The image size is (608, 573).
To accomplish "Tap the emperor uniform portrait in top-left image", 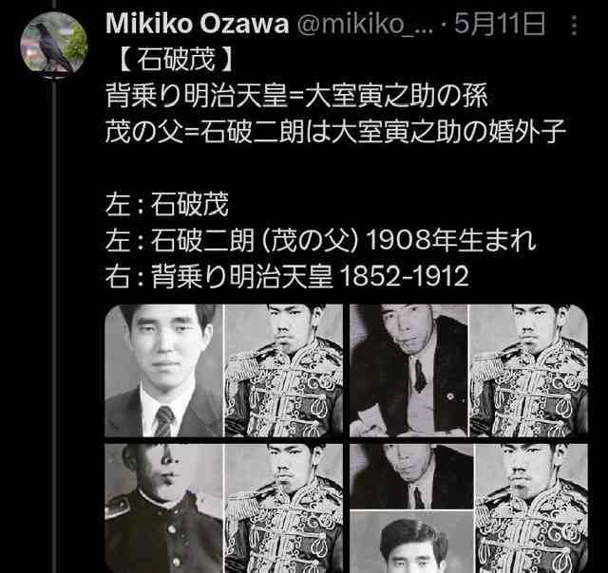I will (284, 371).
